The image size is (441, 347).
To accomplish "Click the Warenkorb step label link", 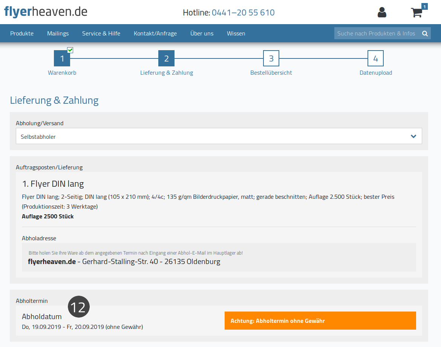I will point(62,73).
